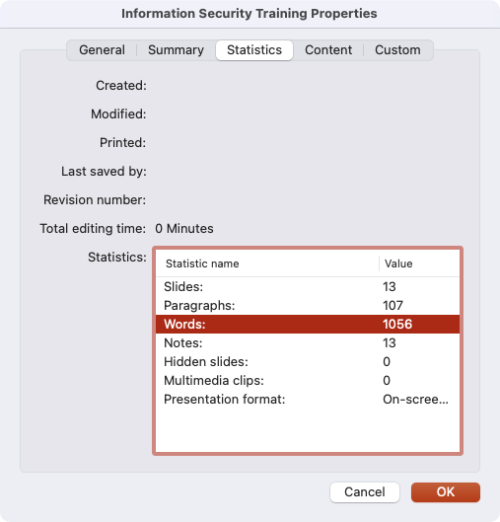Cancel the properties dialog

click(365, 492)
